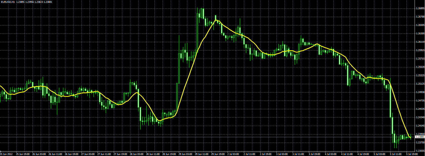This screenshot has width=425, height=156.
Task: Click the 3 Jul 03:00 time label
Action: tap(282, 154)
